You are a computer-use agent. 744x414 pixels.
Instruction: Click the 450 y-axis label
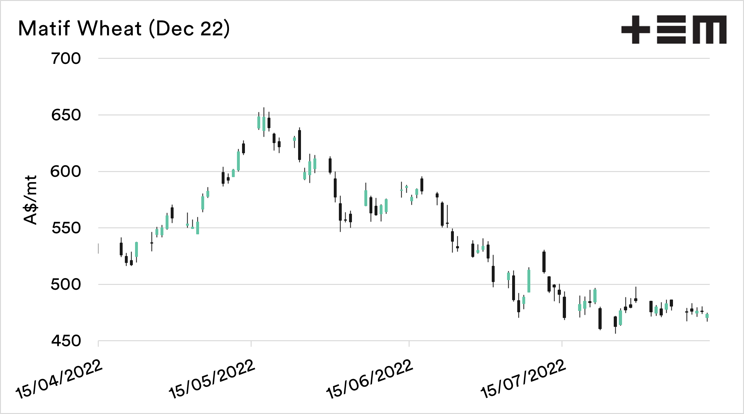point(66,341)
